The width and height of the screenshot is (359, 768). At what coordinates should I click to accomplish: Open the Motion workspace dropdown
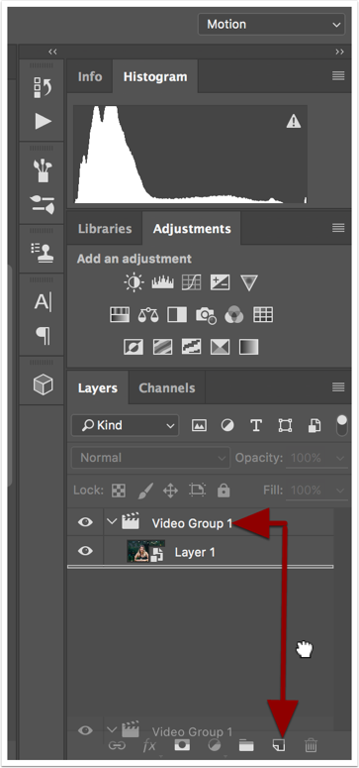(271, 24)
